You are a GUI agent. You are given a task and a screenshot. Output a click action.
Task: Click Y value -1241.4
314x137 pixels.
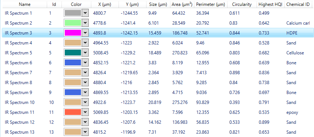pos(128,23)
